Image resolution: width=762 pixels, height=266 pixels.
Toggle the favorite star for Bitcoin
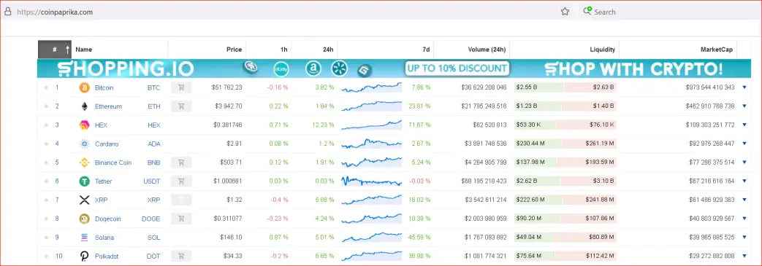pyautogui.click(x=46, y=87)
